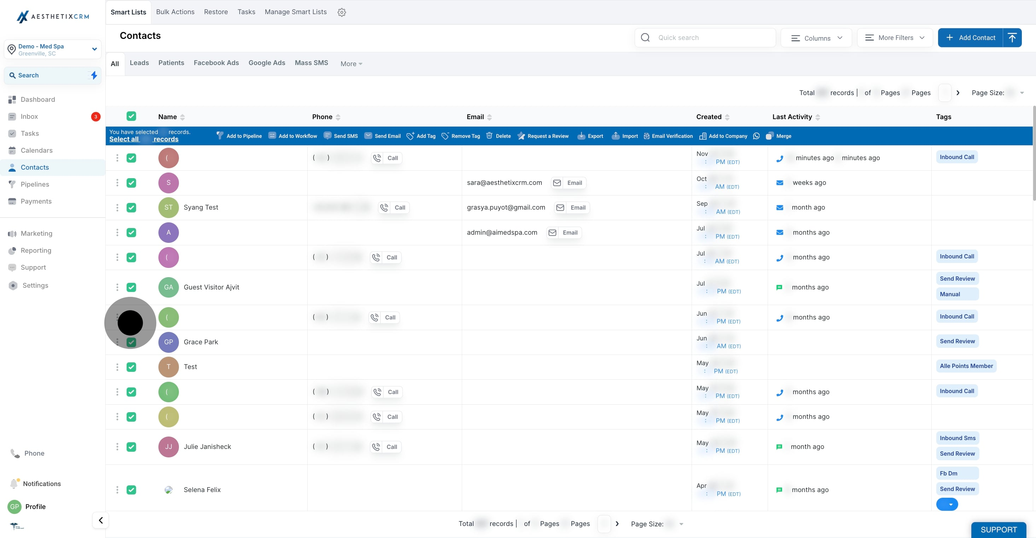The height and width of the screenshot is (538, 1036).
Task: Uncheck the select-all checkbox in the table header
Action: click(x=131, y=117)
